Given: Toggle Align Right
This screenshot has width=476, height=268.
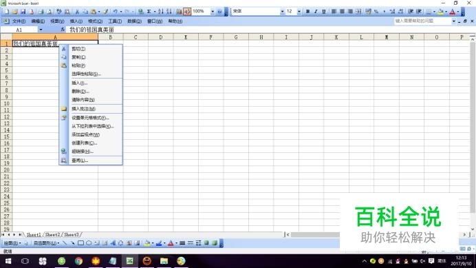Looking at the screenshot, I should (x=350, y=12).
